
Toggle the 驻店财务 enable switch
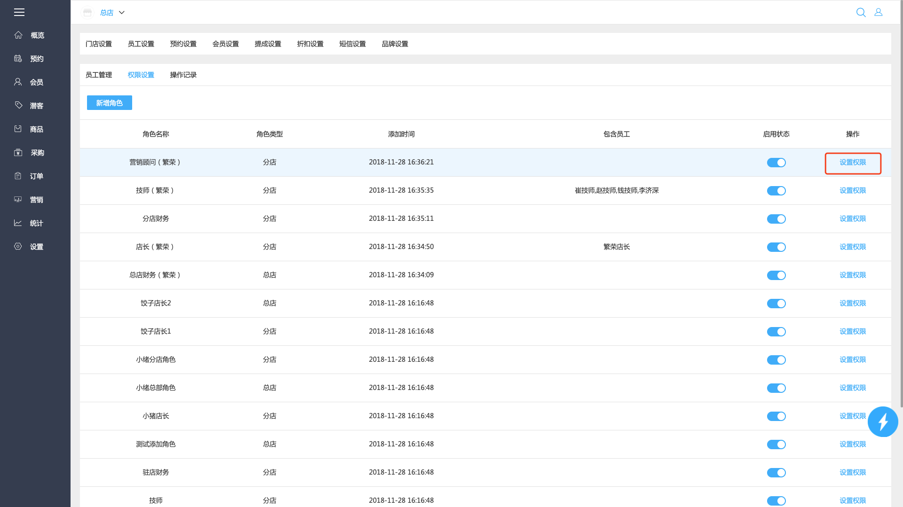pyautogui.click(x=776, y=473)
